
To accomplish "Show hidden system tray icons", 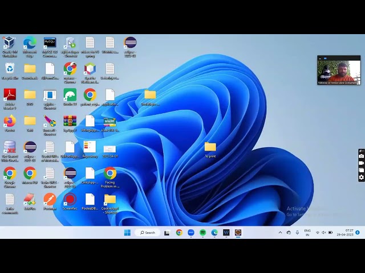I will (280, 233).
